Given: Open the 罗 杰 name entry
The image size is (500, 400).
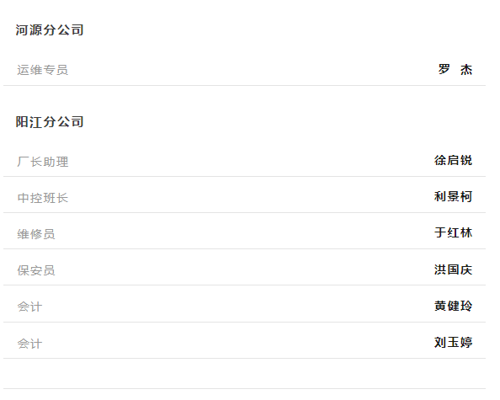Looking at the screenshot, I should coord(455,69).
